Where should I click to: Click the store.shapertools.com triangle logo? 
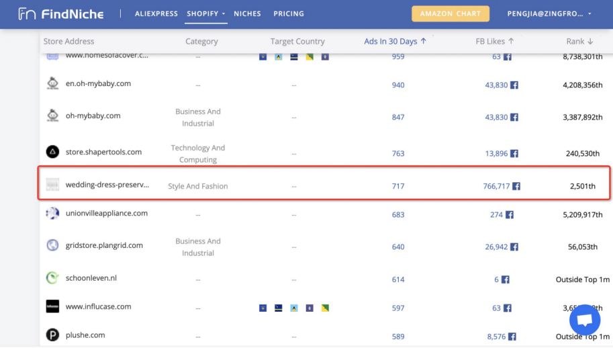click(52, 152)
